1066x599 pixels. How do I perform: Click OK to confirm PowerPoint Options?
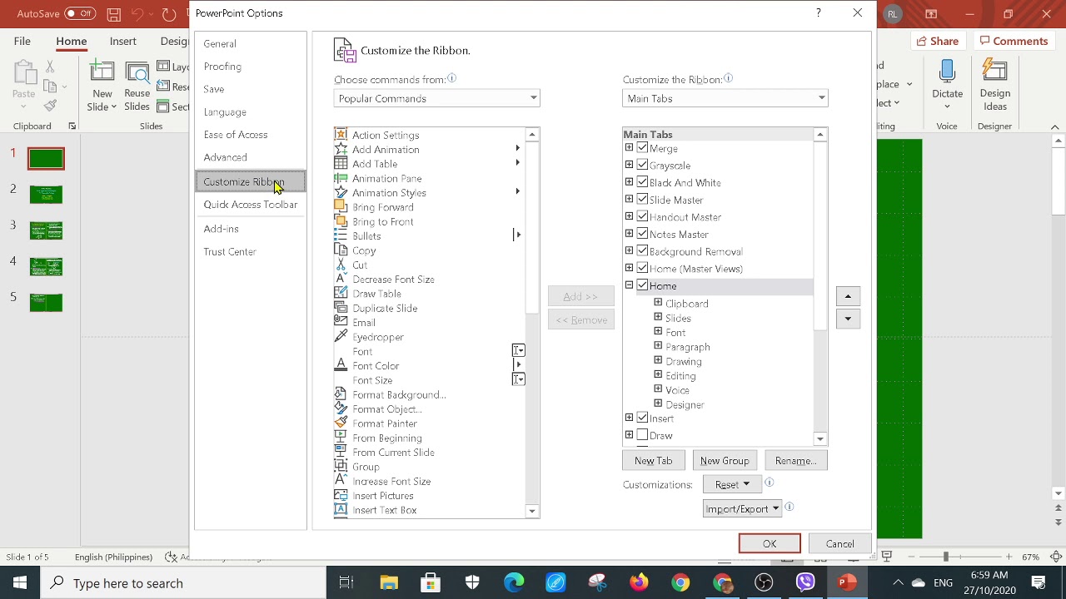pos(770,544)
